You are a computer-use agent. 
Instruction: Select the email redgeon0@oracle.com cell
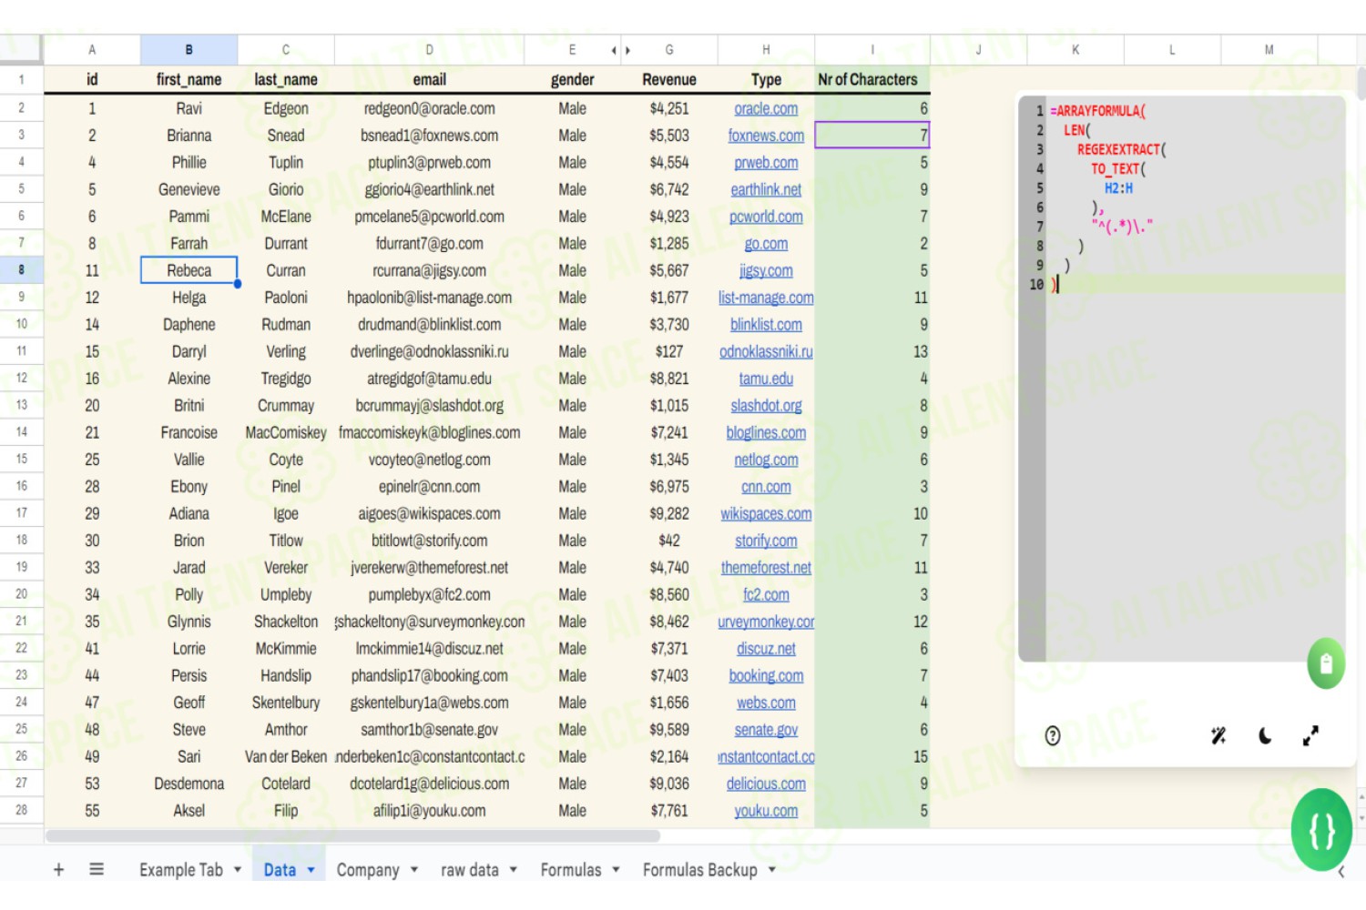click(x=429, y=109)
